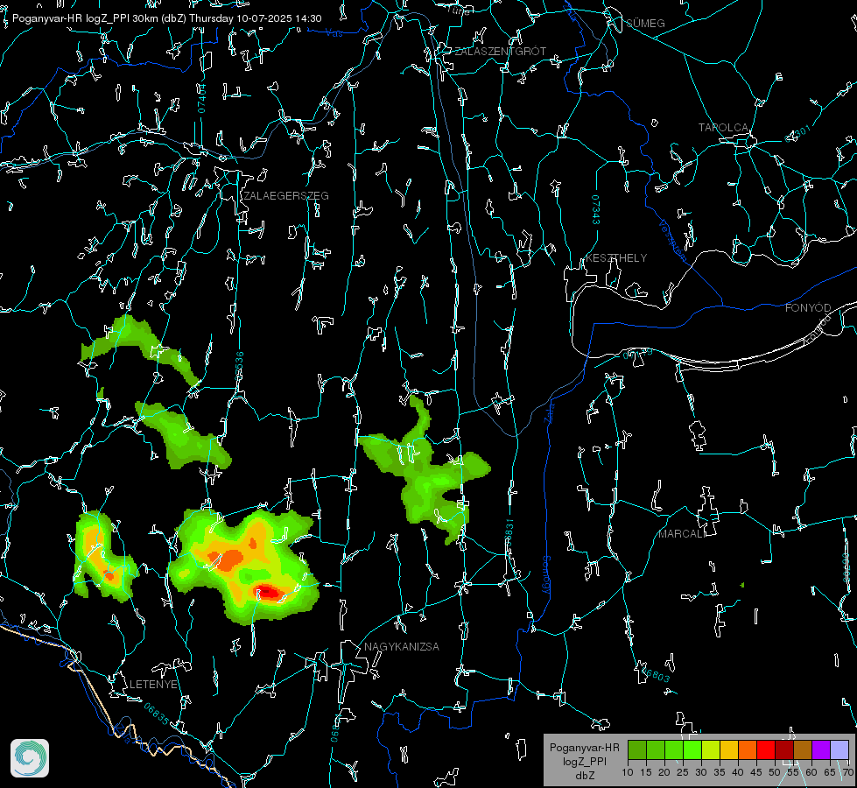Click the swirl logo icon in the corner
Image resolution: width=857 pixels, height=788 pixels.
(30, 758)
